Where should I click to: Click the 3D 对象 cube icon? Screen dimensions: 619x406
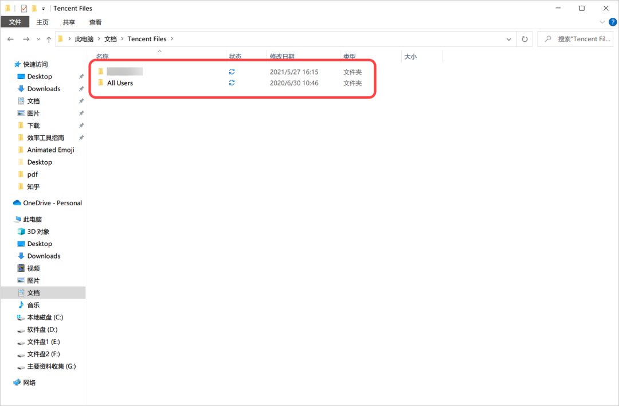(x=21, y=232)
